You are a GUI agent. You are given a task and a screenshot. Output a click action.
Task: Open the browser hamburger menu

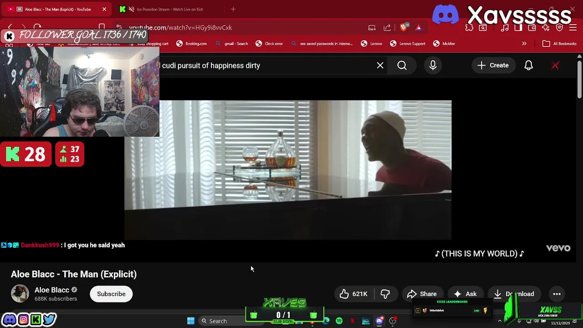tap(573, 27)
